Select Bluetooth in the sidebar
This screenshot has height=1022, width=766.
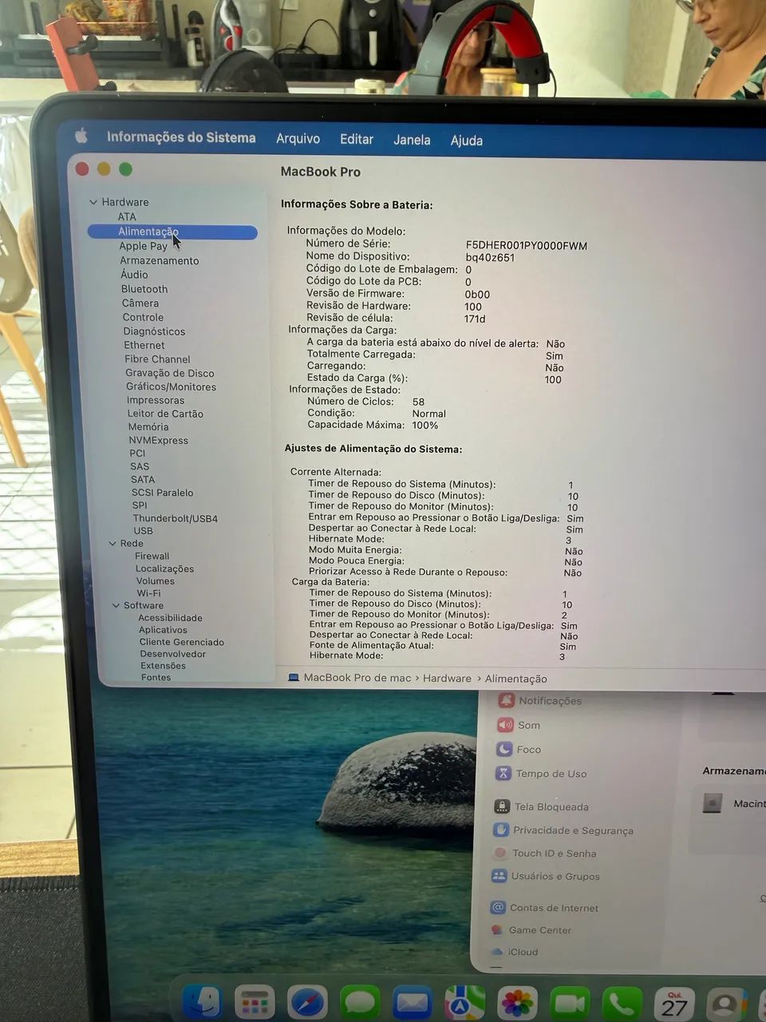[x=144, y=289]
